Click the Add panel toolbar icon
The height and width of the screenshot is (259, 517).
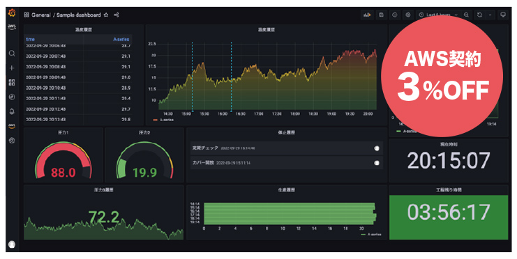[x=367, y=15]
